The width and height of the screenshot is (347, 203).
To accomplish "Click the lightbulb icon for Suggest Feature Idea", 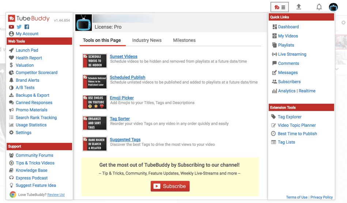I will (x=11, y=185).
